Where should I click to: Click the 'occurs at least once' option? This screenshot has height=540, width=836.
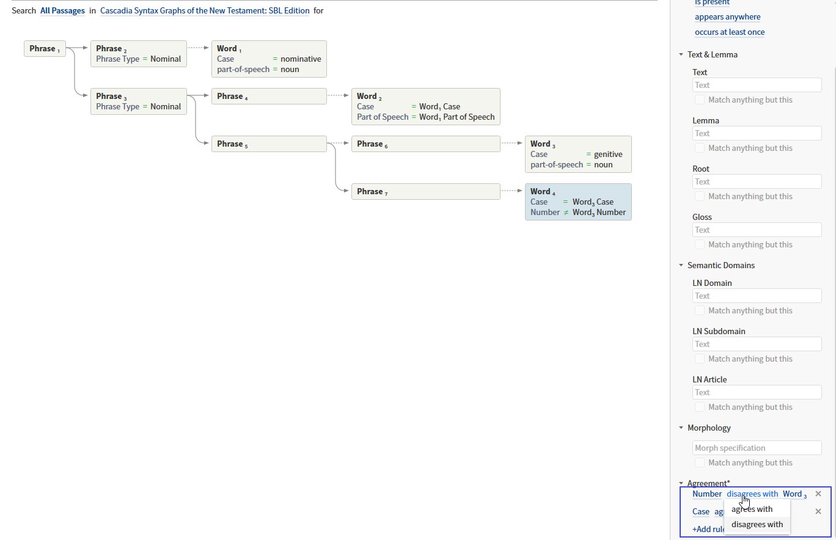pyautogui.click(x=729, y=32)
